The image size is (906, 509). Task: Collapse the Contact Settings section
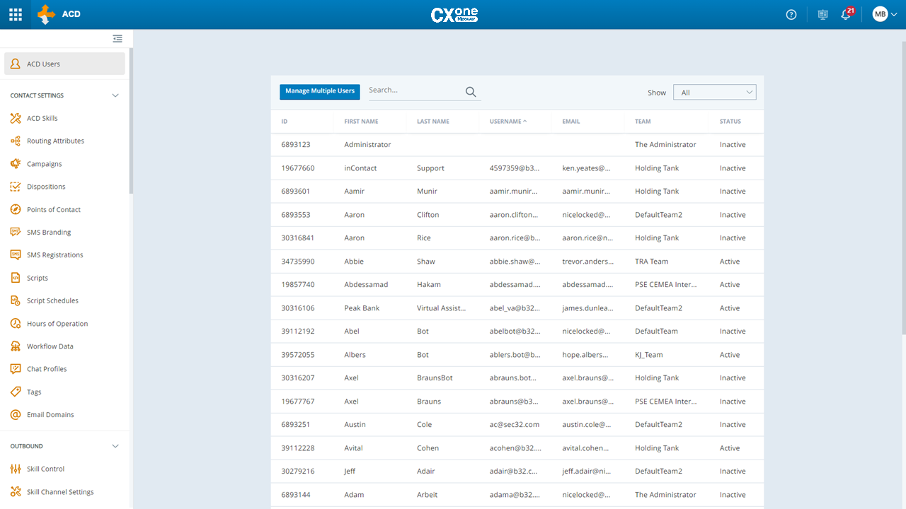[x=115, y=95]
